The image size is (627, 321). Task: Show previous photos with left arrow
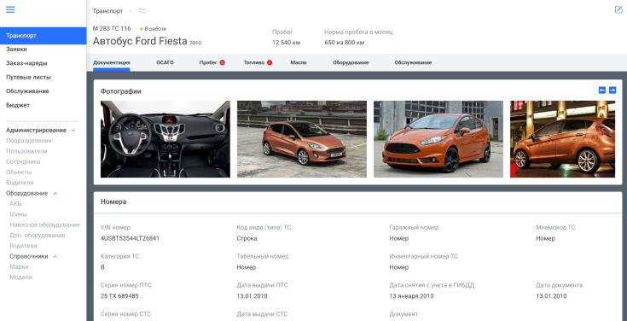pos(601,90)
